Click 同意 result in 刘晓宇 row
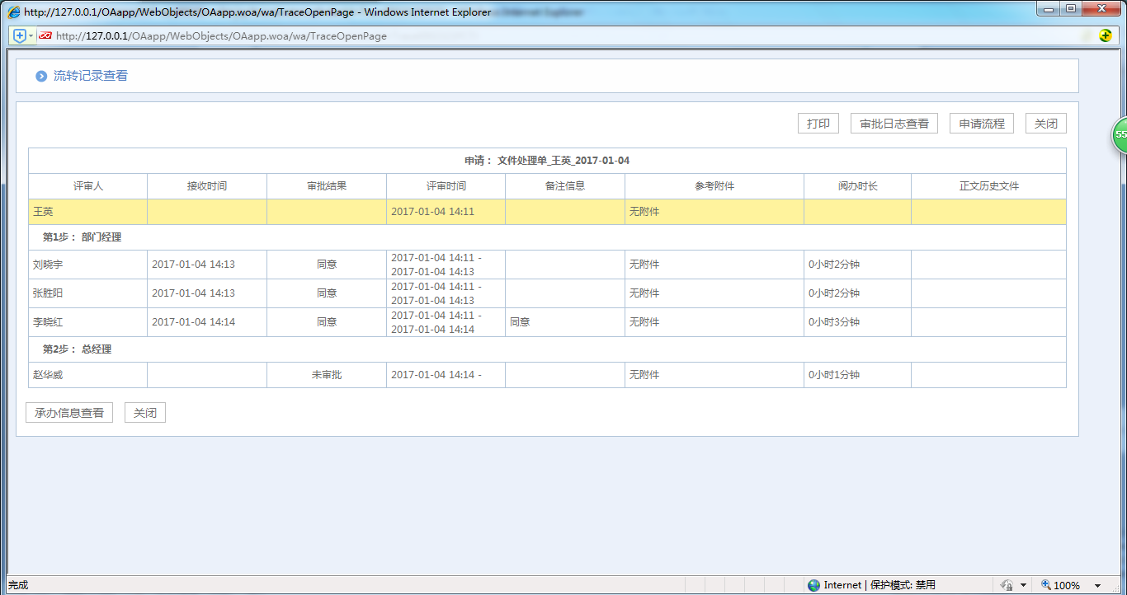 (327, 265)
